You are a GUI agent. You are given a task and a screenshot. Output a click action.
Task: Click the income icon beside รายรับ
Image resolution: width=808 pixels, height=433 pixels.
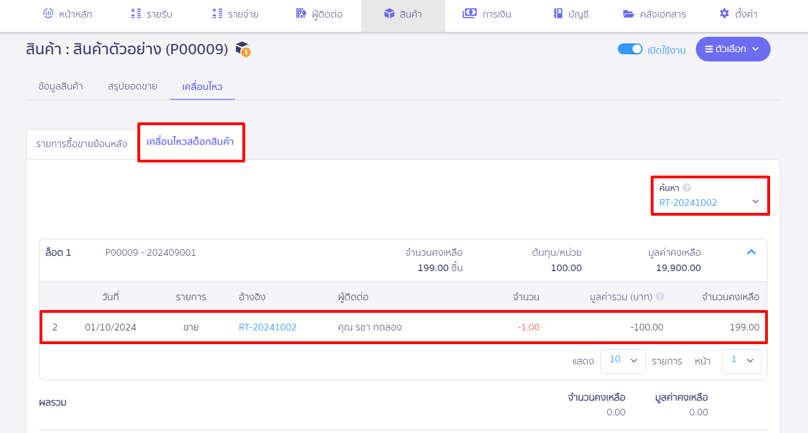click(136, 14)
